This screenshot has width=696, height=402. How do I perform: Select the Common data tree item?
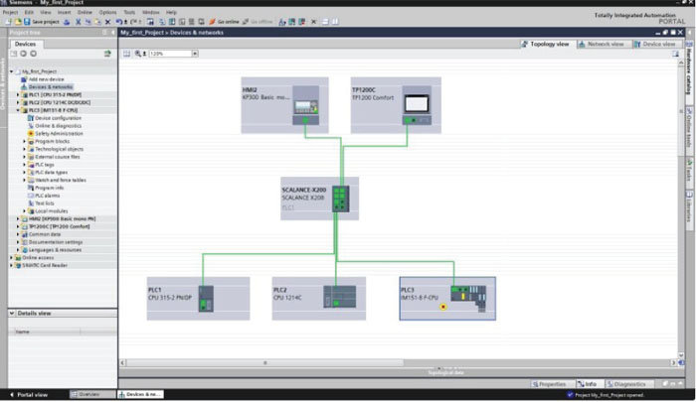[45, 234]
